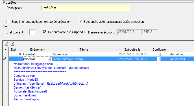Click the Dernière exécution time field 15:56:31
Screen dimensions: 194x106
tap(150, 32)
